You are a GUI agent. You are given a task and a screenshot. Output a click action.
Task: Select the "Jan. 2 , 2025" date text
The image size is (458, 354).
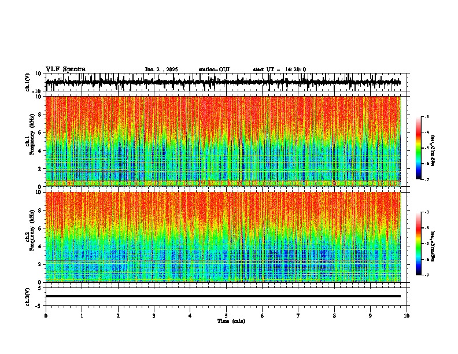click(161, 69)
